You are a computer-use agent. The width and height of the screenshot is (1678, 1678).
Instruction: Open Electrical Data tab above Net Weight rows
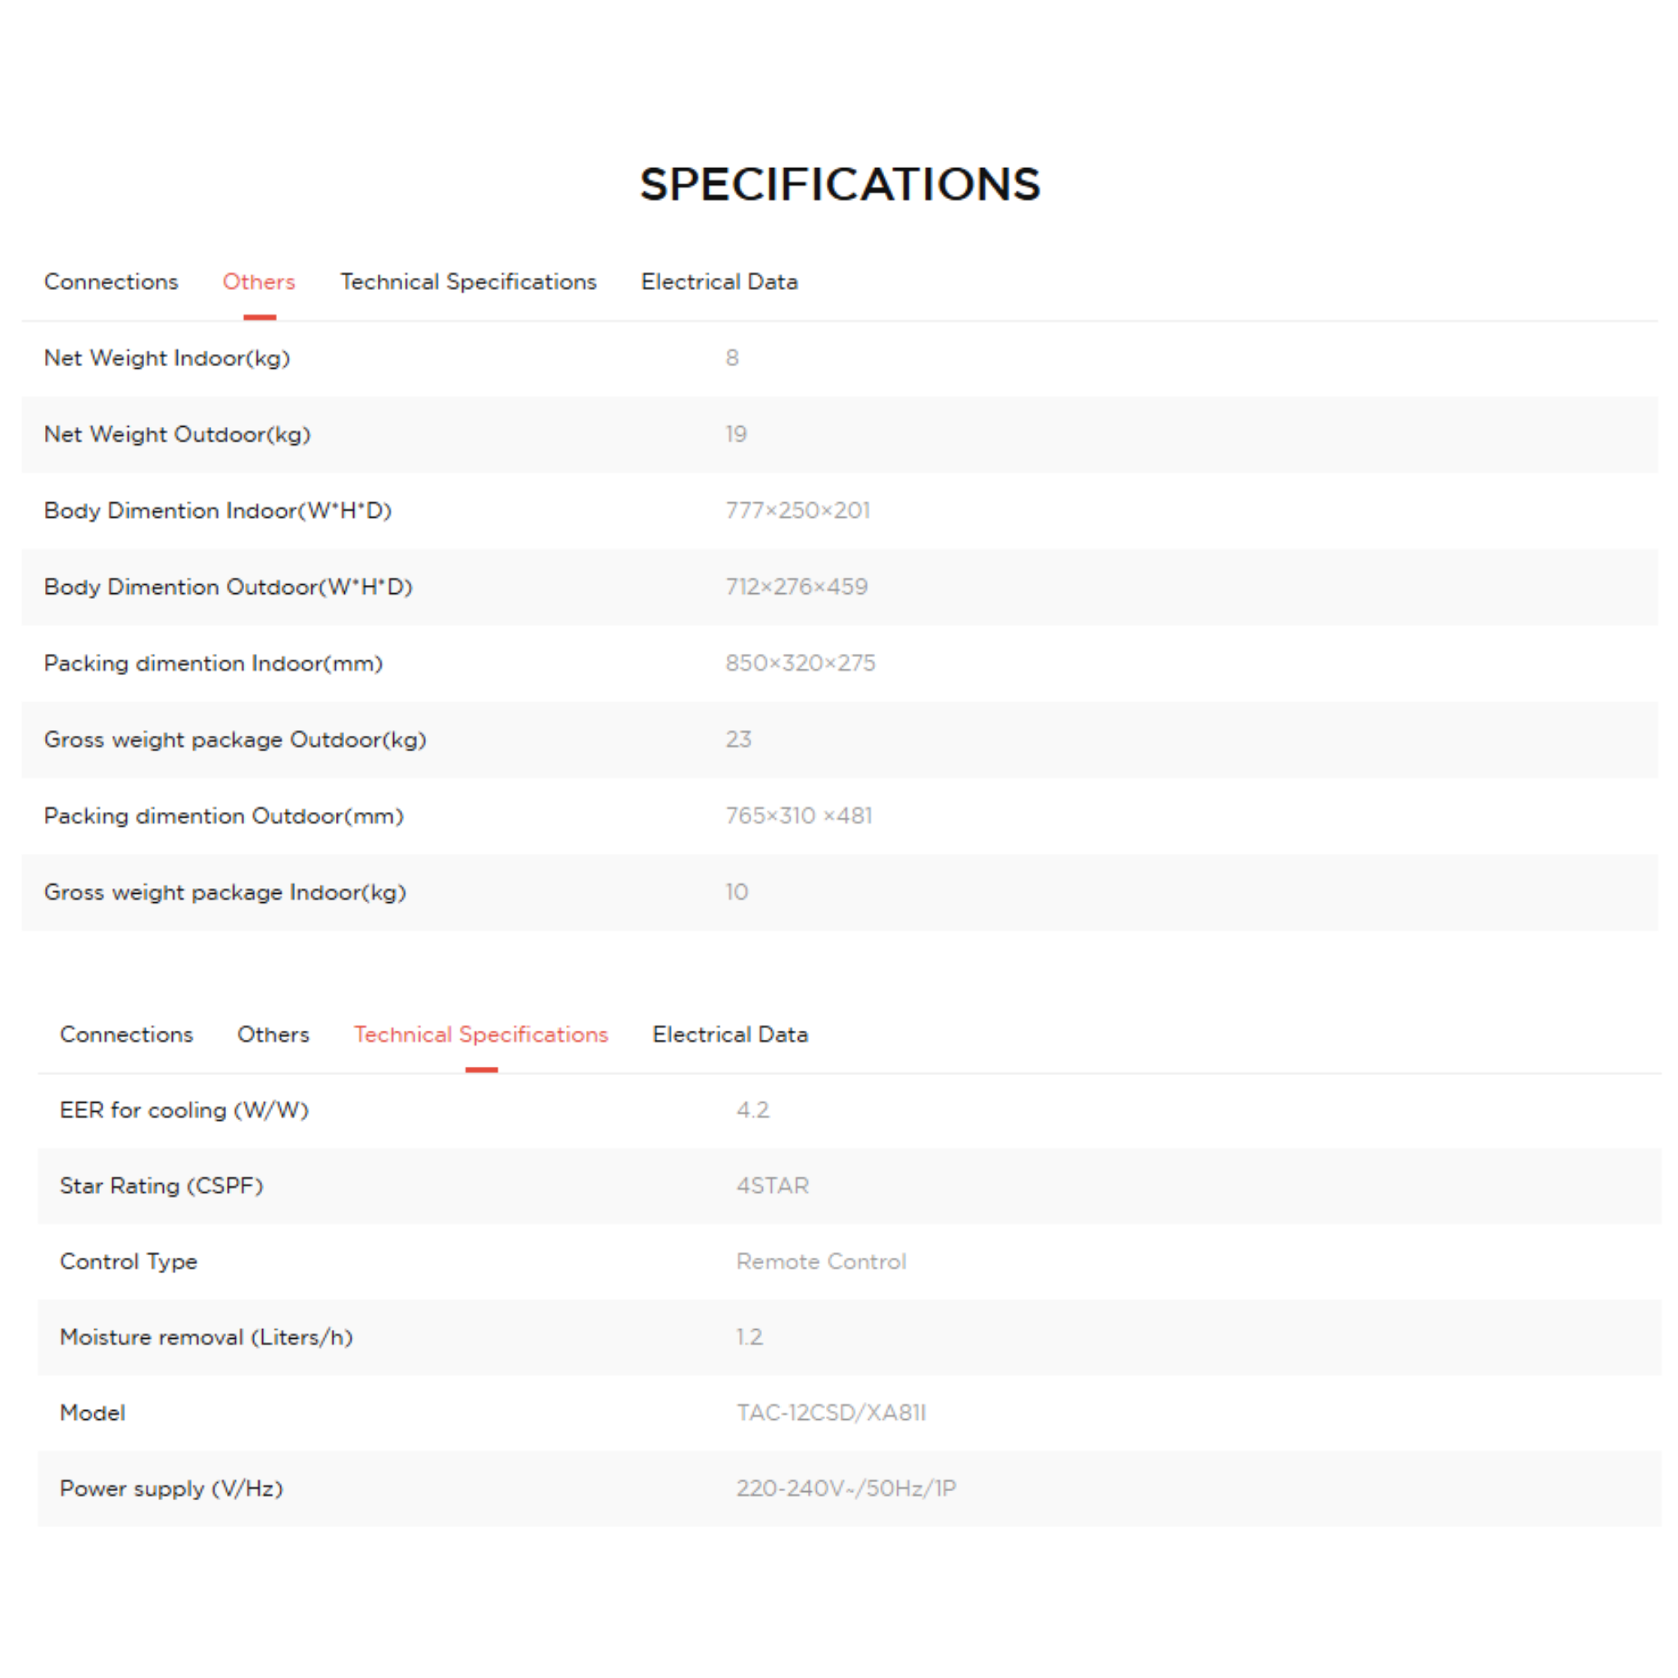[x=719, y=281]
